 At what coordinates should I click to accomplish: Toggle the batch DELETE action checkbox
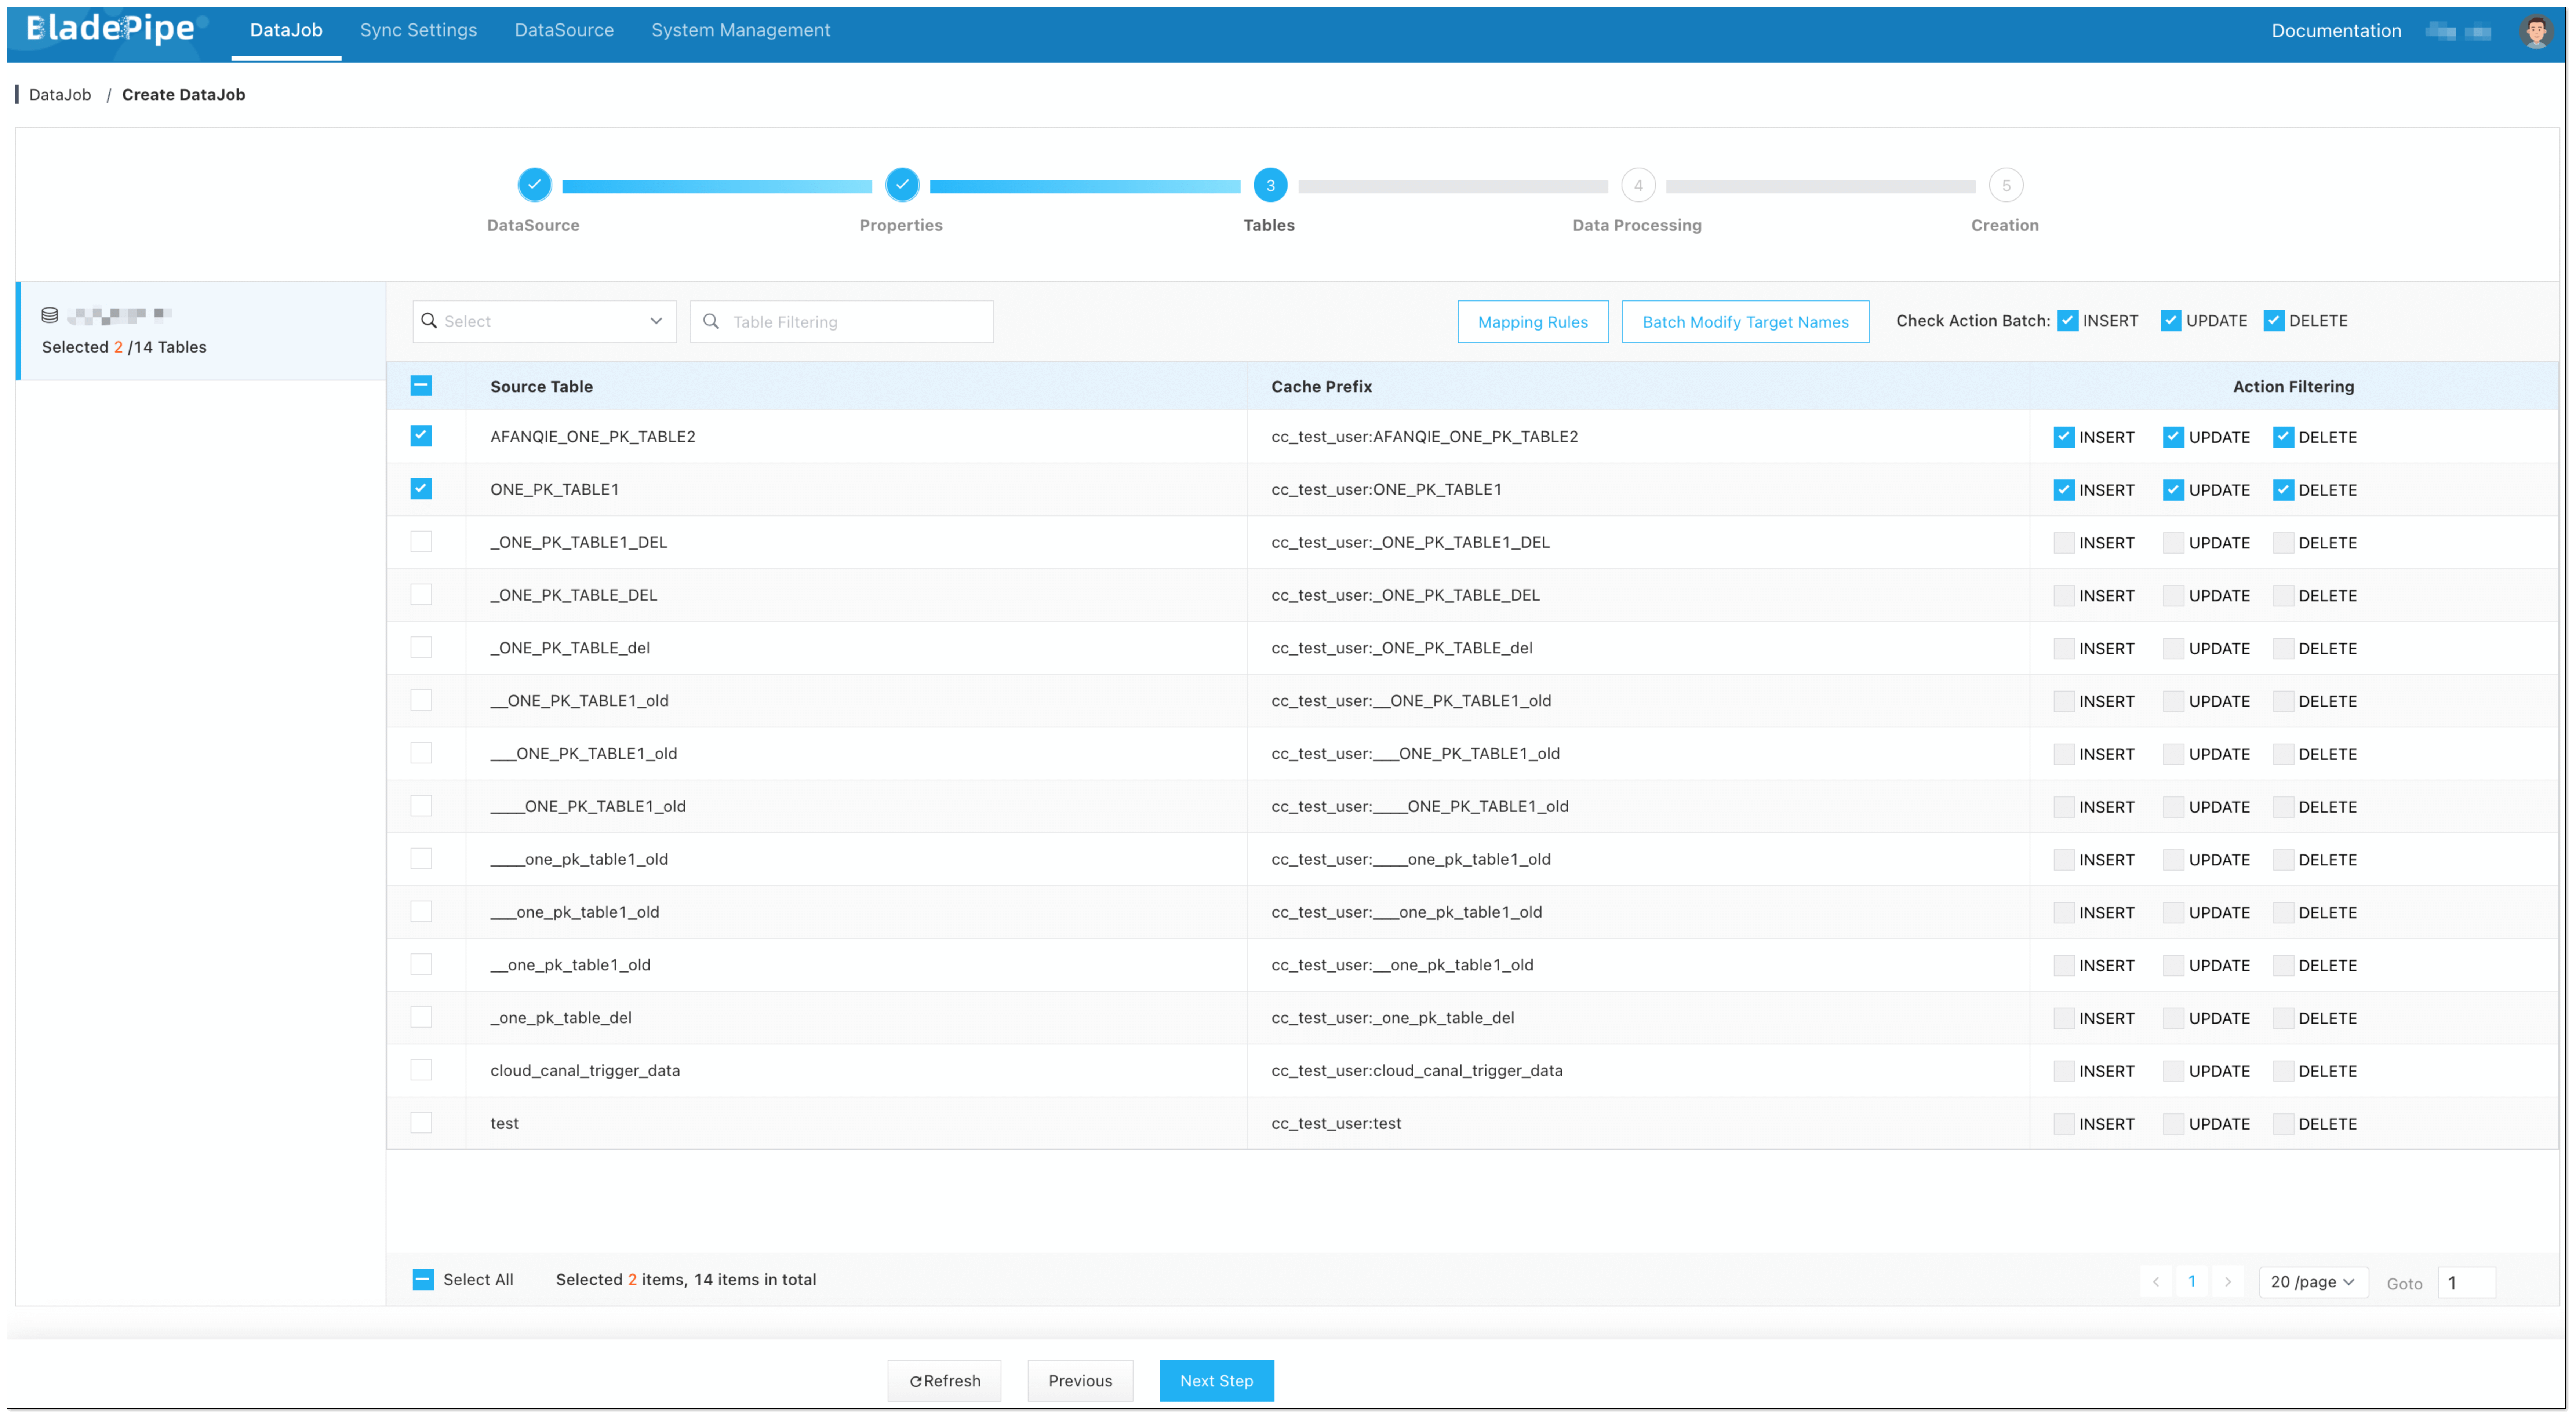(x=2274, y=321)
